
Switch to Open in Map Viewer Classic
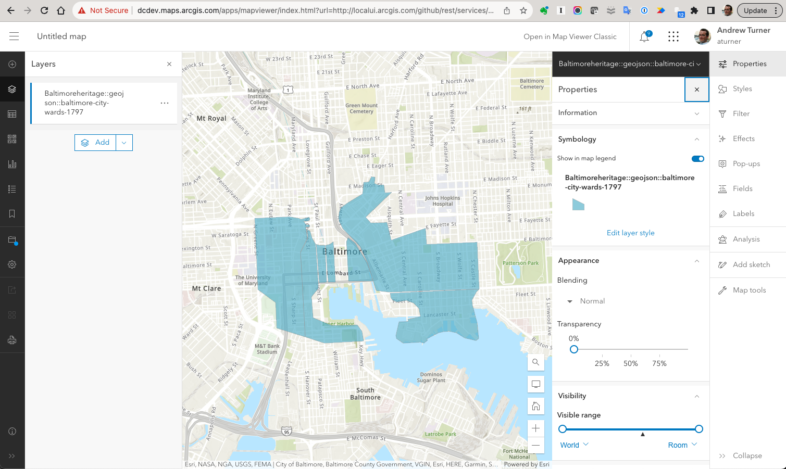(570, 36)
